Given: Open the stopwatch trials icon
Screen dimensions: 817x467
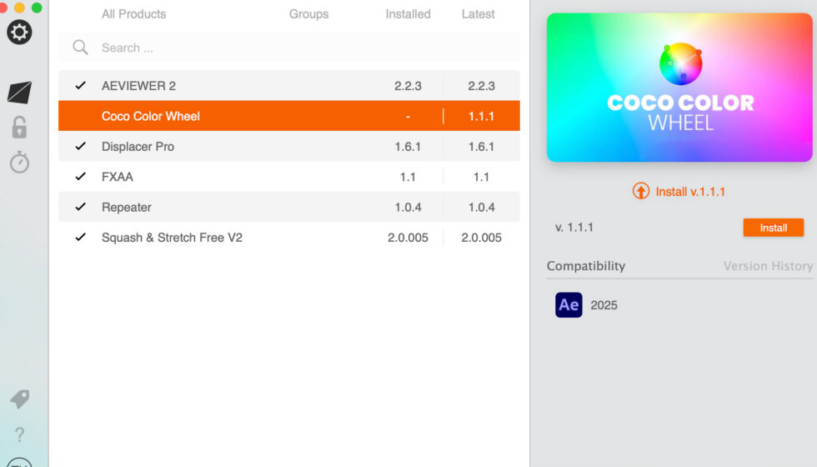Looking at the screenshot, I should tap(19, 162).
